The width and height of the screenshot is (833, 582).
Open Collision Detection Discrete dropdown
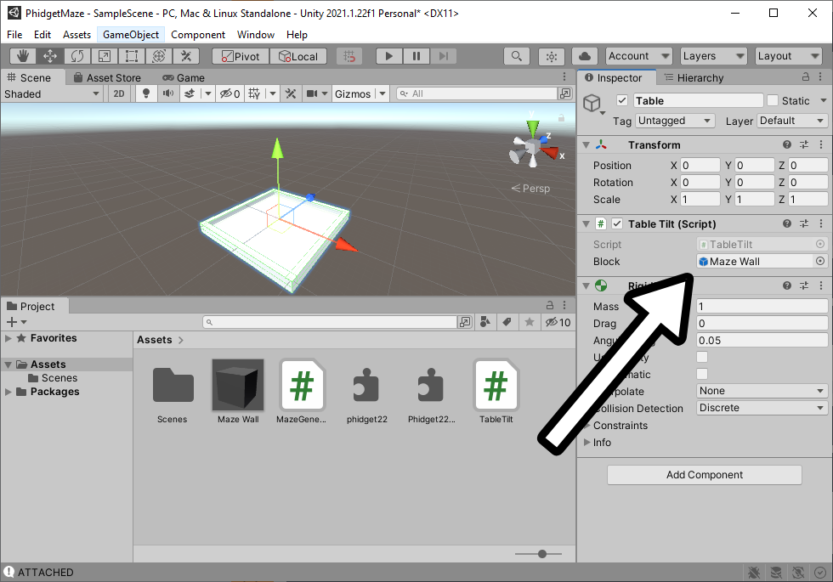click(762, 408)
